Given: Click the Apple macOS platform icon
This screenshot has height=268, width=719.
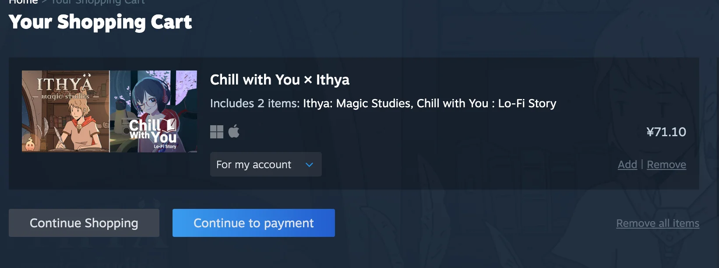Looking at the screenshot, I should pos(234,131).
